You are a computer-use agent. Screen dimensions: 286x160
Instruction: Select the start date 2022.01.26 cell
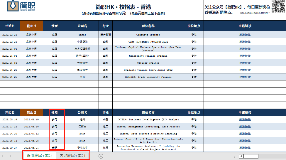10,70
